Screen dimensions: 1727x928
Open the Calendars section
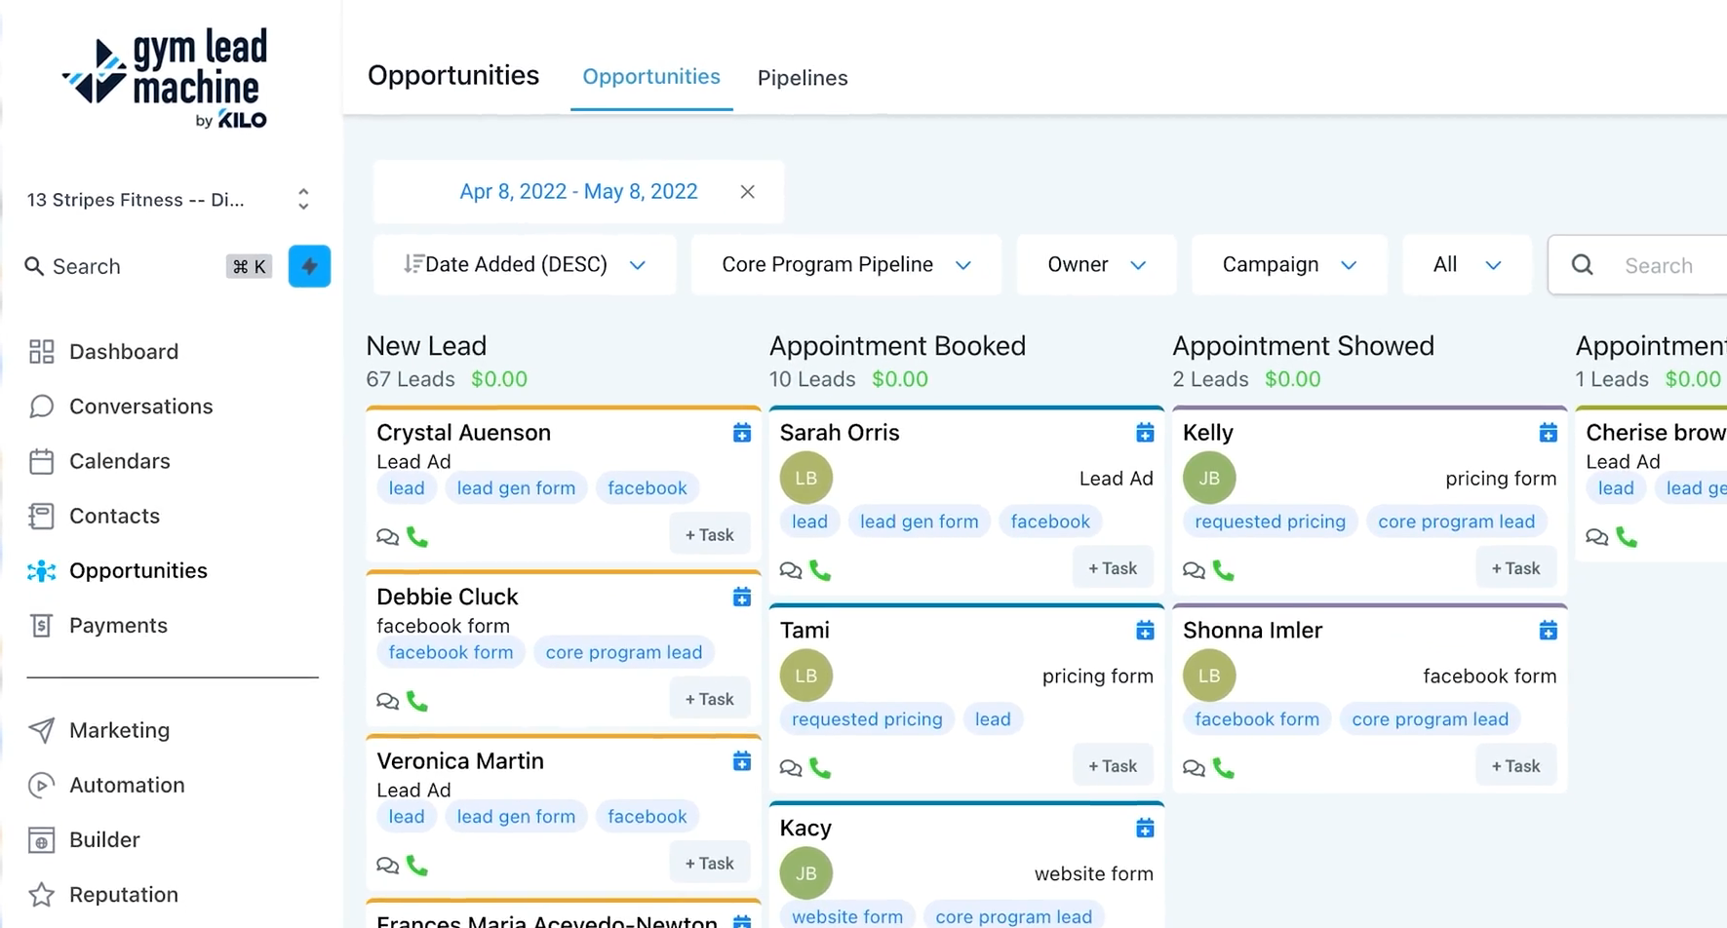coord(42,461)
